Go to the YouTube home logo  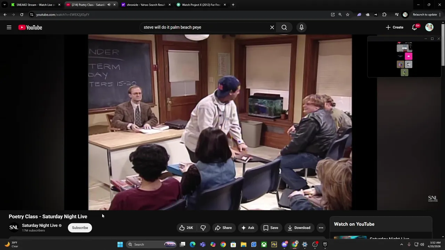tap(30, 27)
